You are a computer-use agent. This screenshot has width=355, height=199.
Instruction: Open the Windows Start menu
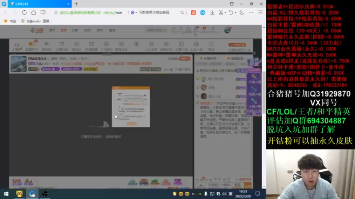pos(6,194)
